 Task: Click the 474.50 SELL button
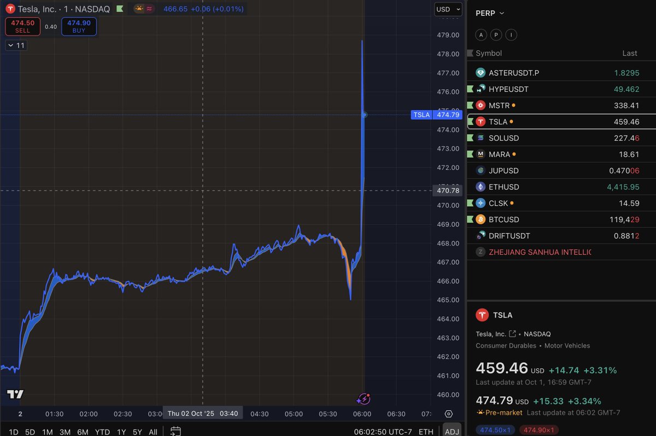(x=22, y=26)
